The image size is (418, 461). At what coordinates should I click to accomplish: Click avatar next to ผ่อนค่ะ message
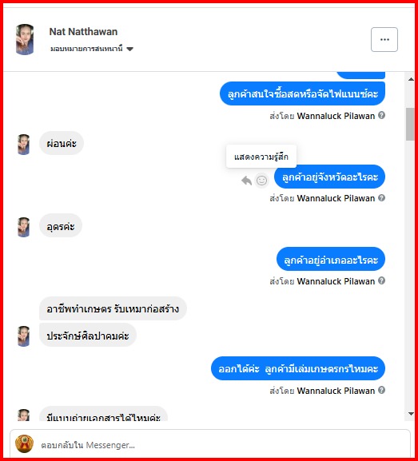coord(23,145)
